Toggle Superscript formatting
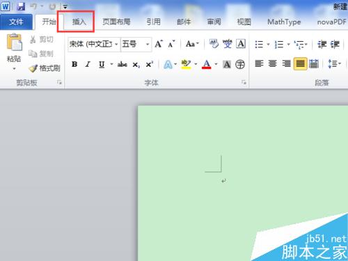Image resolution: width=348 pixels, height=261 pixels. pyautogui.click(x=149, y=64)
